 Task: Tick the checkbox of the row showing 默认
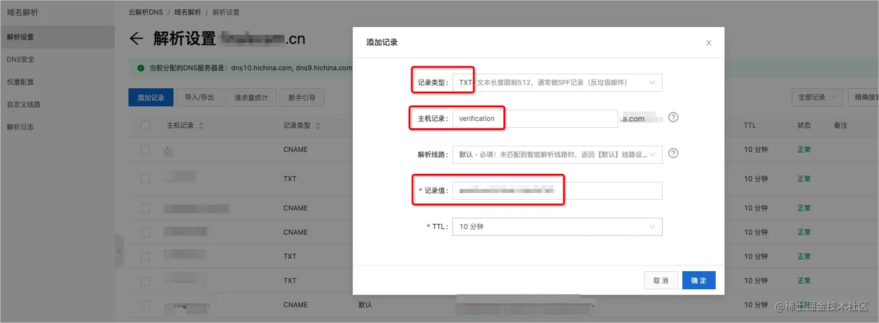coord(145,304)
